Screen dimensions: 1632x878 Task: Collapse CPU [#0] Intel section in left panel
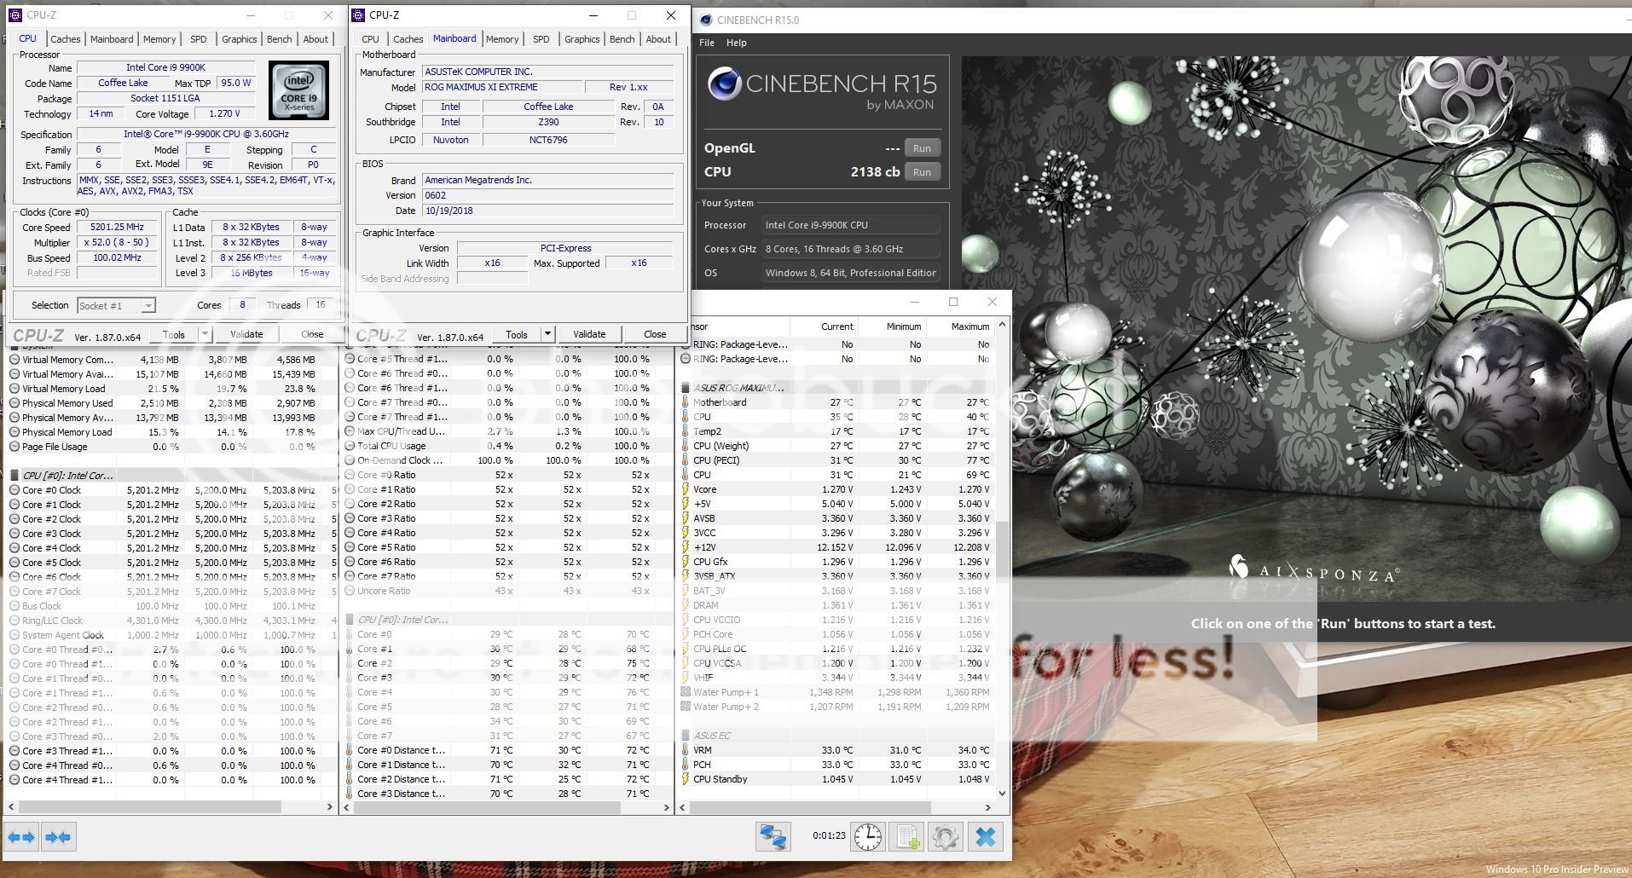(x=14, y=476)
